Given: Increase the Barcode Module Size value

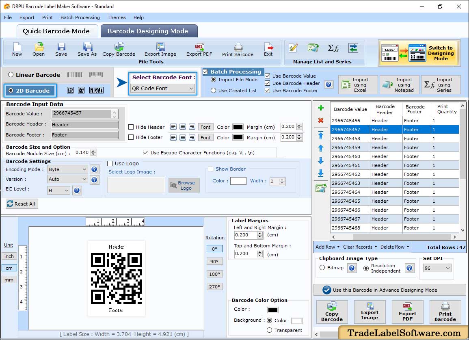Looking at the screenshot, I should pos(93,151).
